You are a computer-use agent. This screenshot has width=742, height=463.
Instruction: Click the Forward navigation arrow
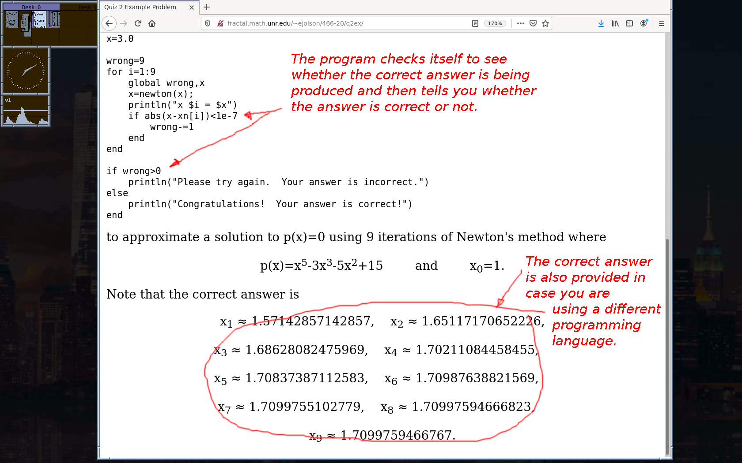pyautogui.click(x=124, y=23)
